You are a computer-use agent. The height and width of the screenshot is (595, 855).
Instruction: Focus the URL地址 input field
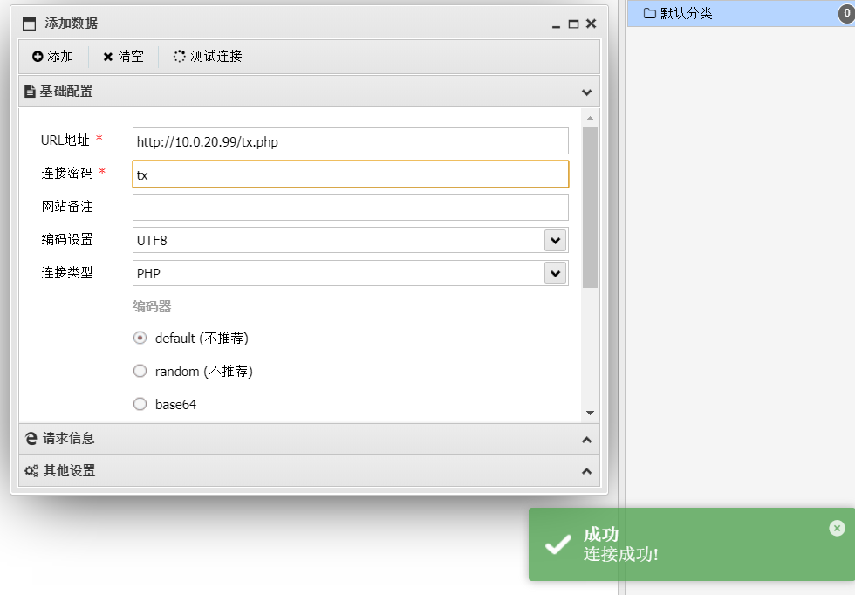[351, 141]
